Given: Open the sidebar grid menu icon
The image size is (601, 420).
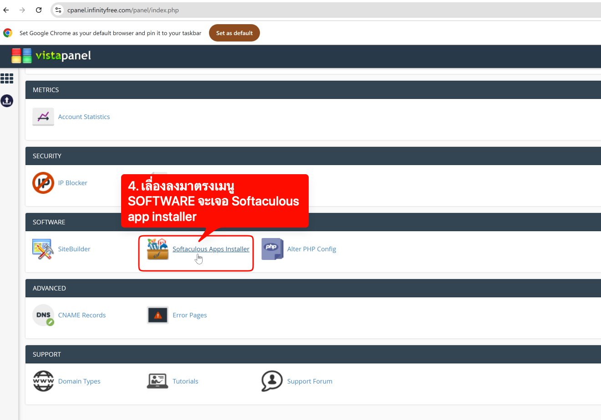Looking at the screenshot, I should tap(7, 78).
